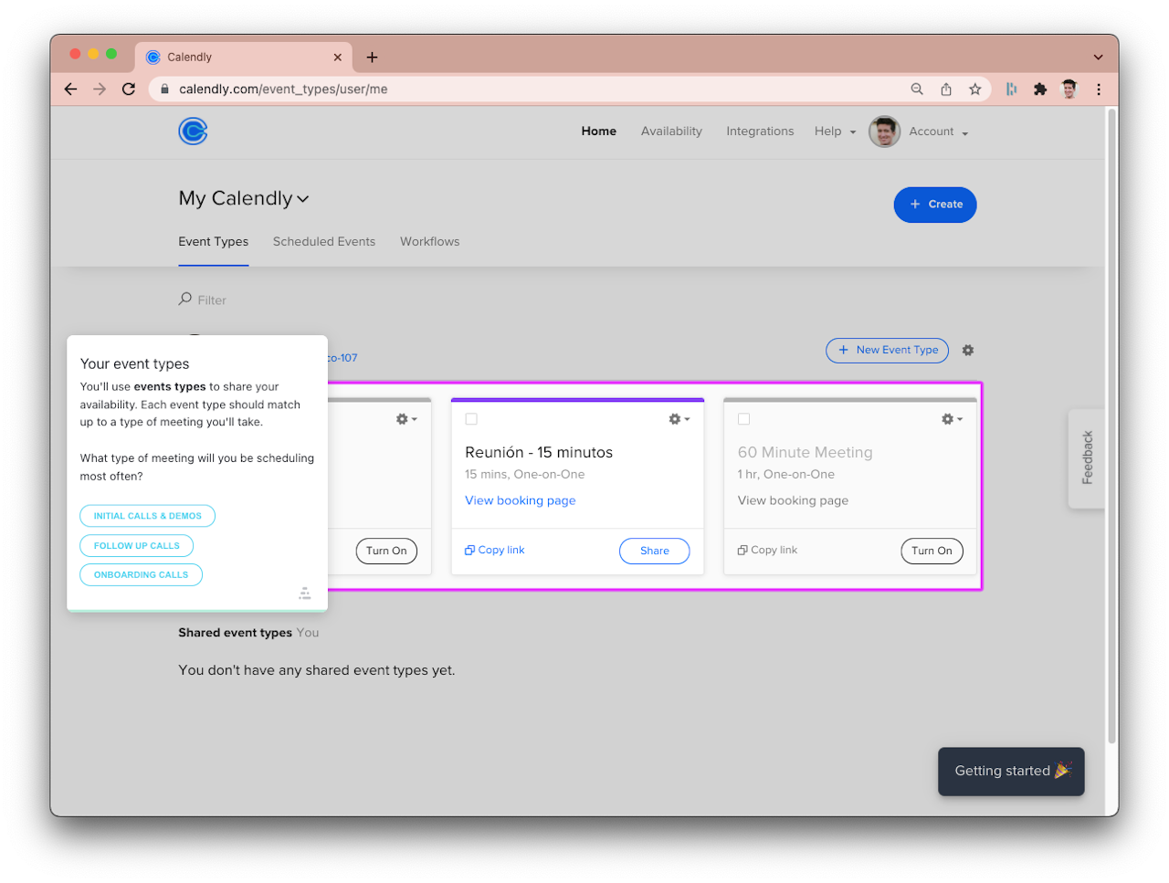Switch to the Scheduled Events tab
Screen dimensions: 1169x883
(324, 242)
